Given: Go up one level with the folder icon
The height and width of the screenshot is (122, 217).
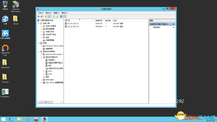Looking at the screenshot, I should tap(46, 17).
